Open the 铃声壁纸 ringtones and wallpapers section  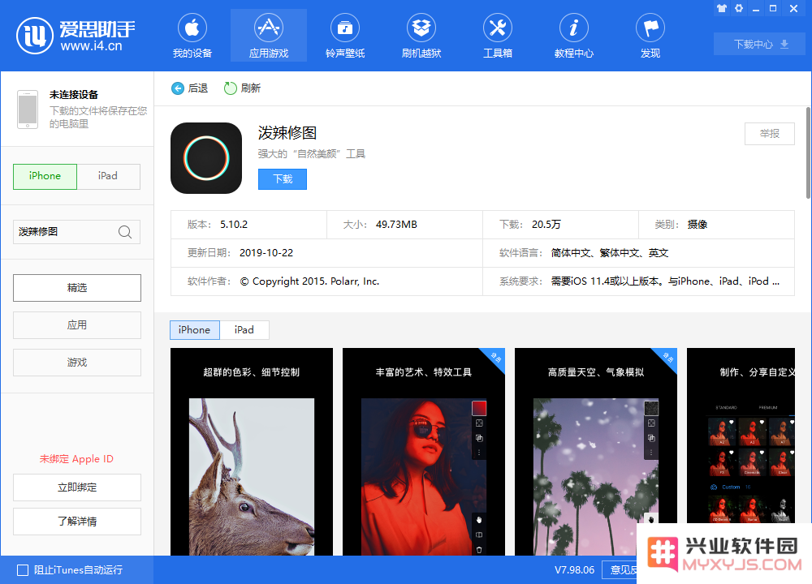point(345,36)
